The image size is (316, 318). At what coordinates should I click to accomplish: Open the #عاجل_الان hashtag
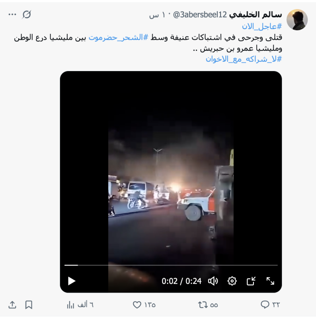[262, 26]
